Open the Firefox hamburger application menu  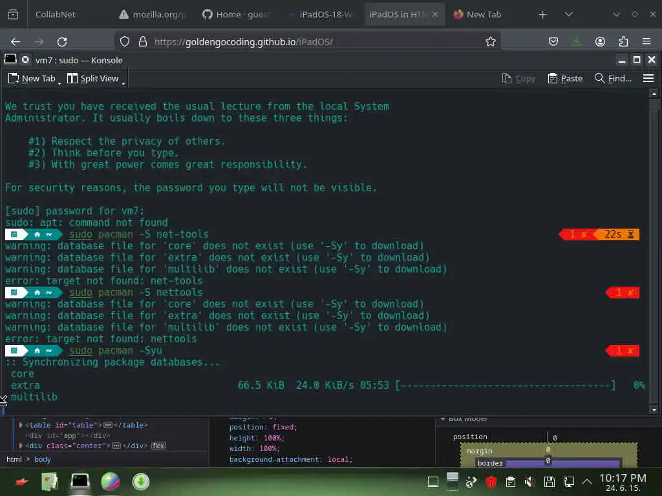pyautogui.click(x=646, y=41)
